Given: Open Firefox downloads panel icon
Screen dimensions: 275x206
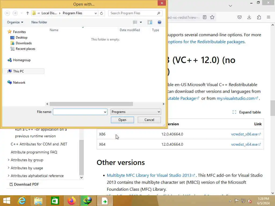Looking at the screenshot, I should pyautogui.click(x=249, y=17).
